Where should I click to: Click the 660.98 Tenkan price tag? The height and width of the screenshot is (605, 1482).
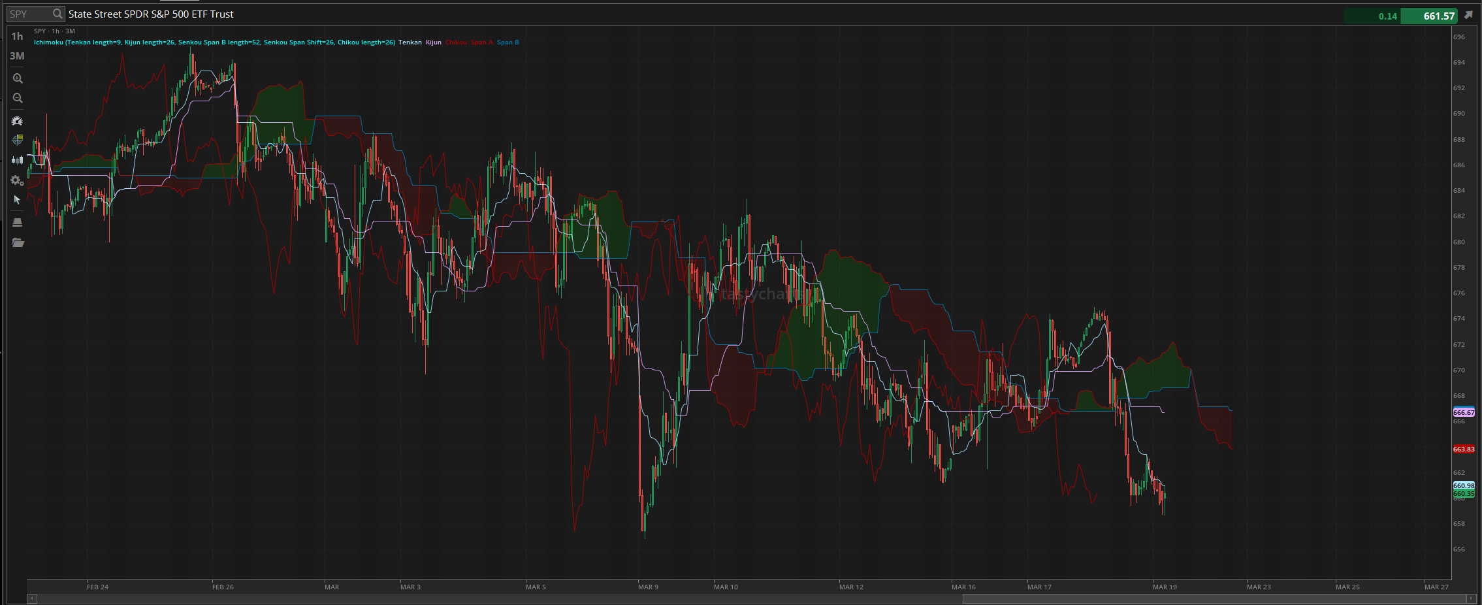tap(1464, 485)
